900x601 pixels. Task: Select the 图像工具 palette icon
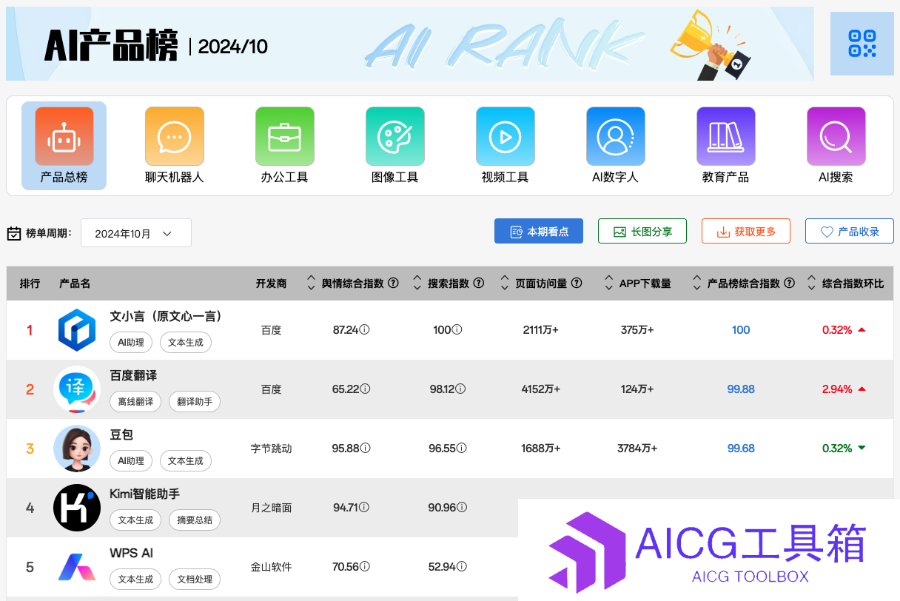point(395,136)
